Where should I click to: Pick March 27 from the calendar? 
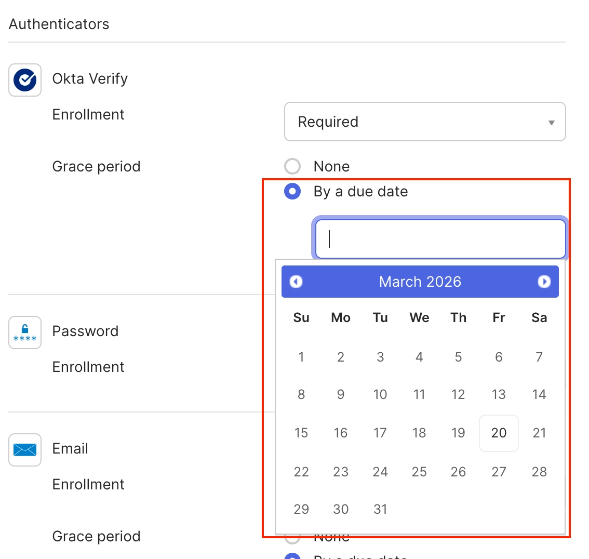[499, 472]
